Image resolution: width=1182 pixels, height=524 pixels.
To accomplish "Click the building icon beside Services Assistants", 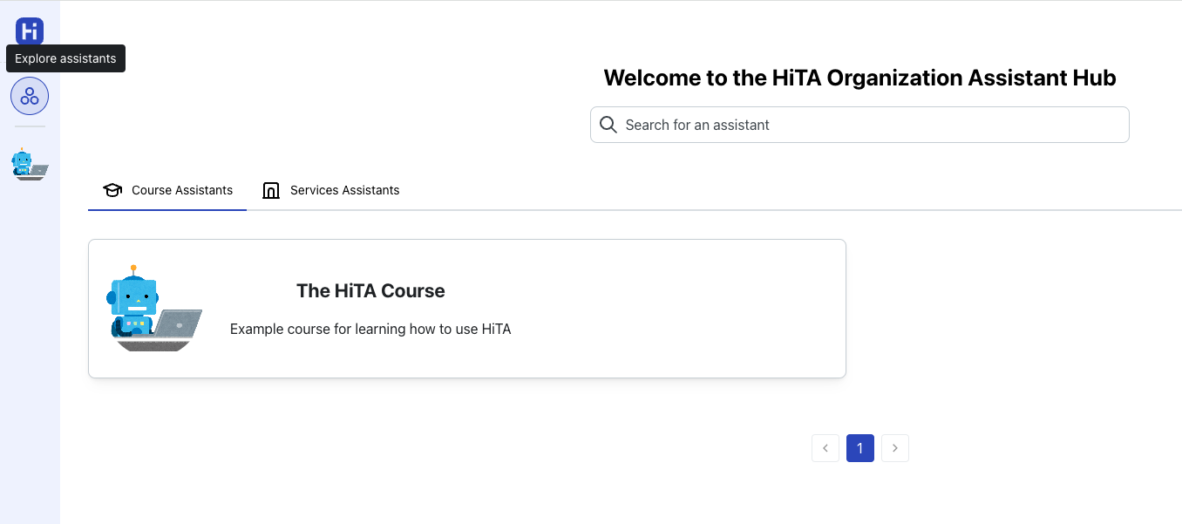I will coord(271,190).
